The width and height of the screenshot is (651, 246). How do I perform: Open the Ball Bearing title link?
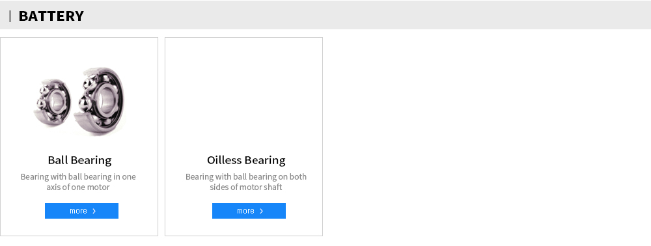point(79,160)
